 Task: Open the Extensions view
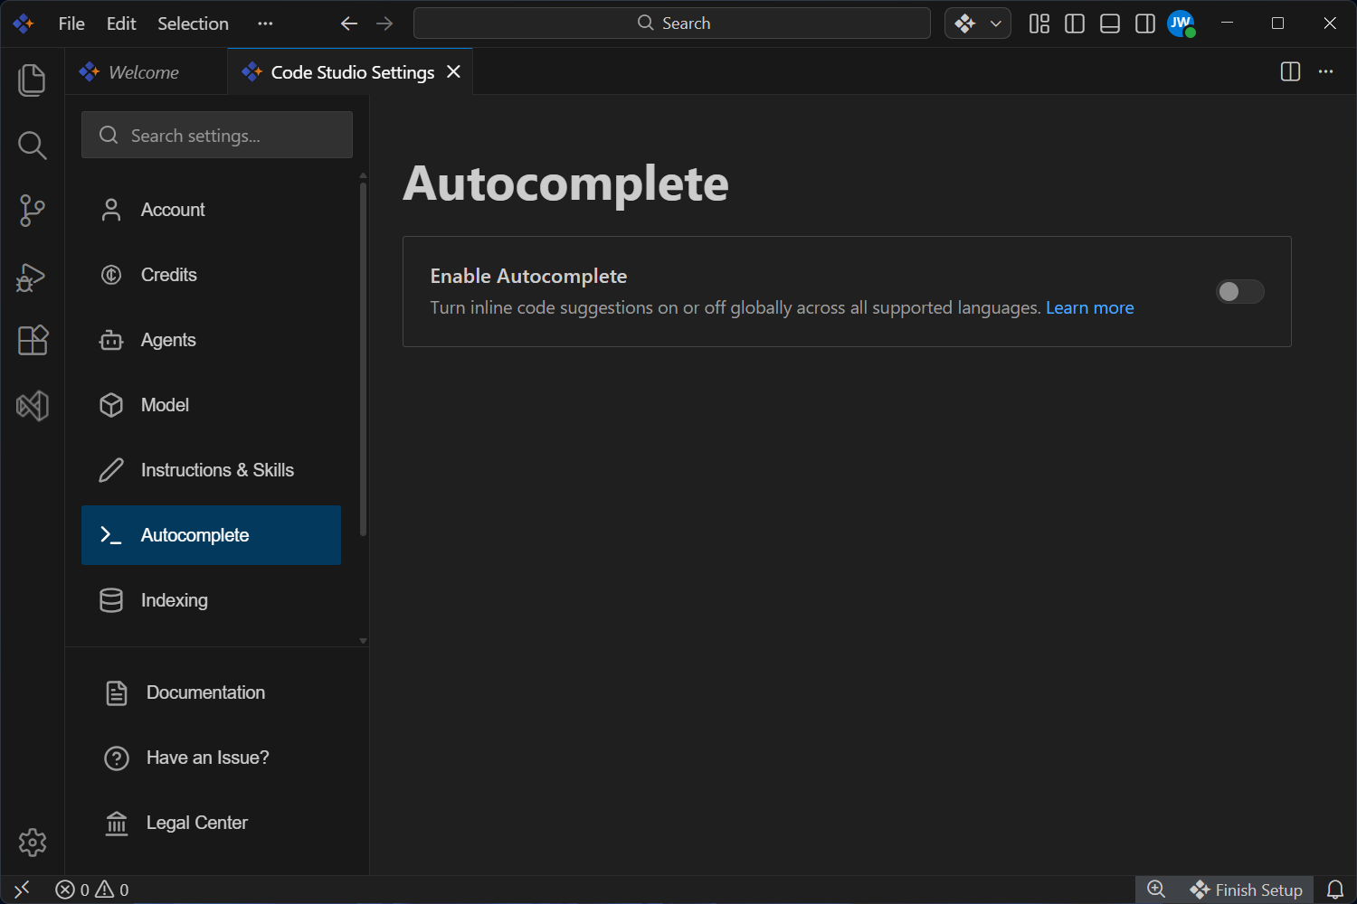pos(33,341)
